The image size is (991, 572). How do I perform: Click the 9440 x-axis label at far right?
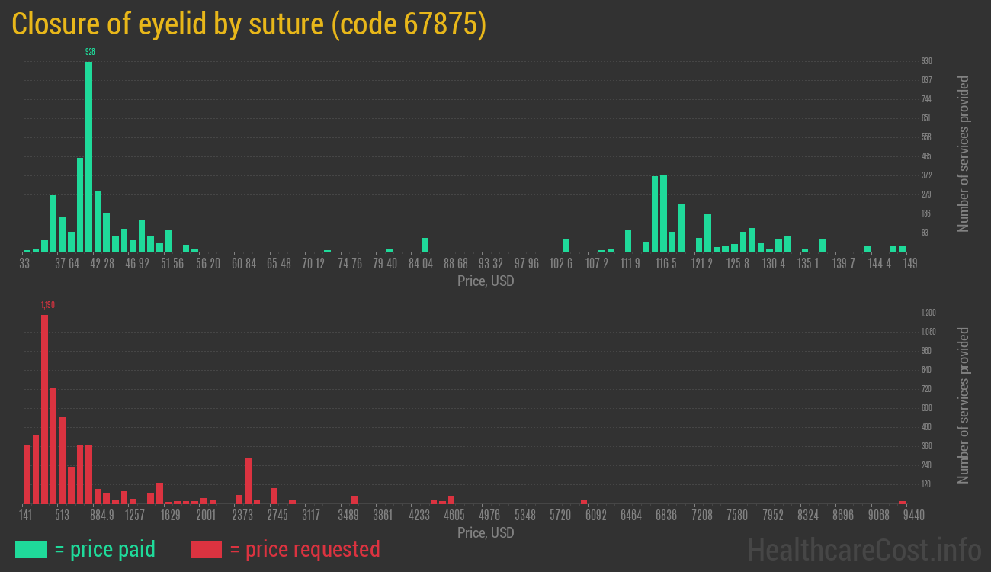tap(903, 516)
